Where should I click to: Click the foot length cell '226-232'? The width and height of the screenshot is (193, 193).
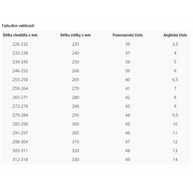[x=20, y=44]
